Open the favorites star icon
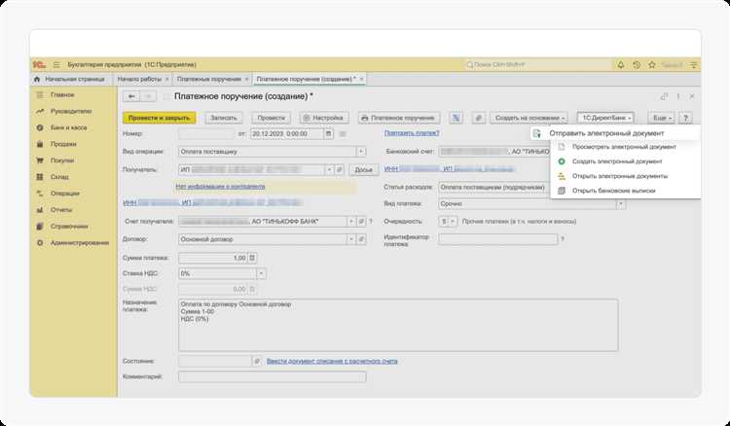Image resolution: width=730 pixels, height=426 pixels. 652,65
